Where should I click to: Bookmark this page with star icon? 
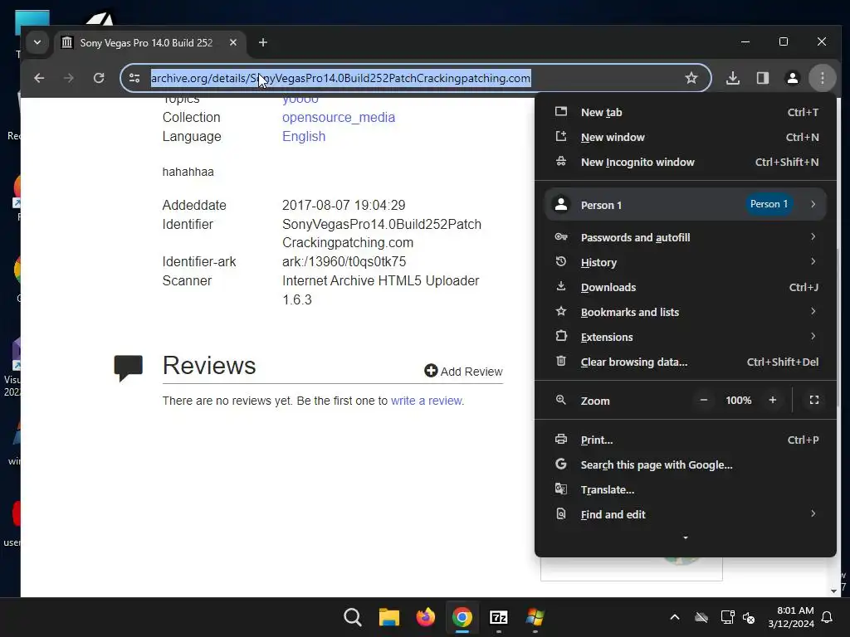pos(691,78)
